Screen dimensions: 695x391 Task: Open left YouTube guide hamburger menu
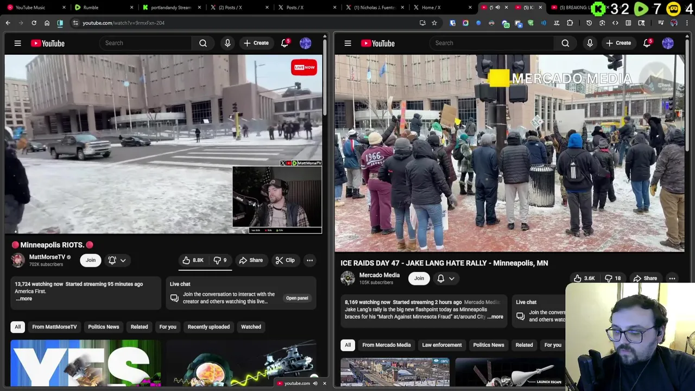tap(17, 43)
